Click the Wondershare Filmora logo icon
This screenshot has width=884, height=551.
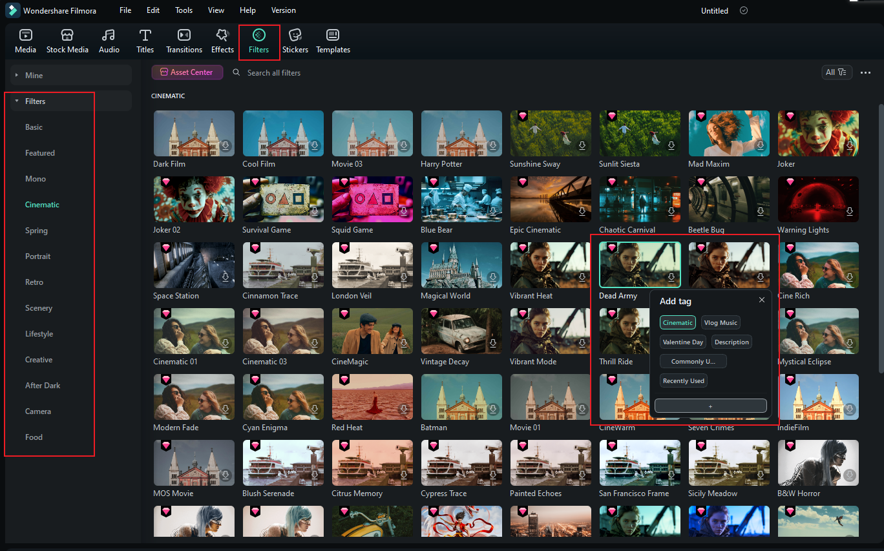click(x=13, y=10)
